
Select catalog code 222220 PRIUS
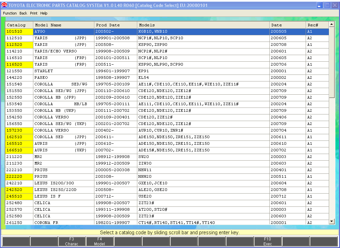coord(167,176)
